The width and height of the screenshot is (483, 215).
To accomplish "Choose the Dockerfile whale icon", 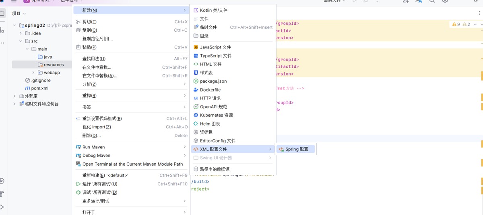I will coord(196,90).
